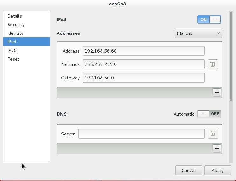The width and height of the screenshot is (236, 181).
Task: Delete the IPv4 address entry via trash icon
Action: point(213,64)
